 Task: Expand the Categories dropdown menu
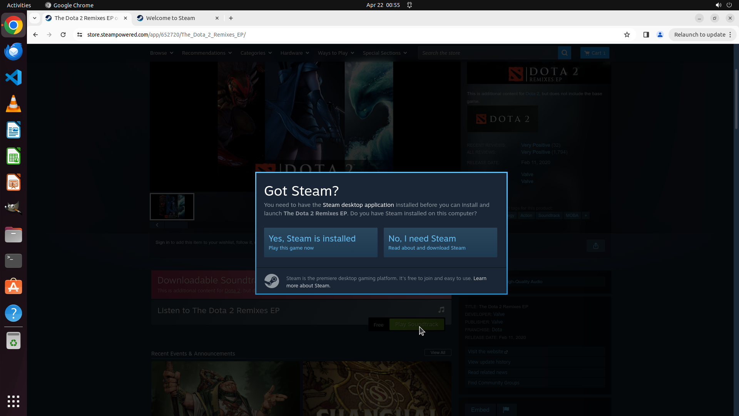coord(256,53)
